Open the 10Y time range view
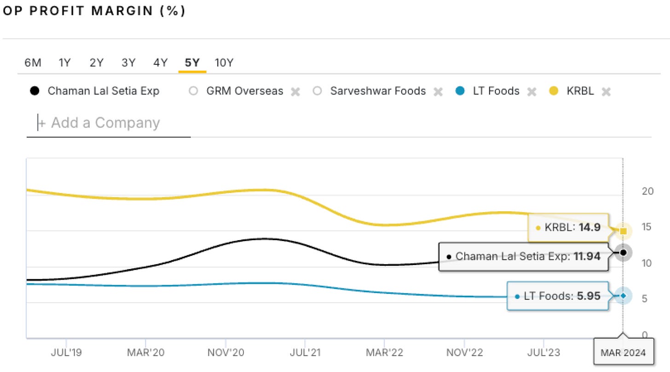Viewport: 670px width, 372px height. click(x=225, y=62)
